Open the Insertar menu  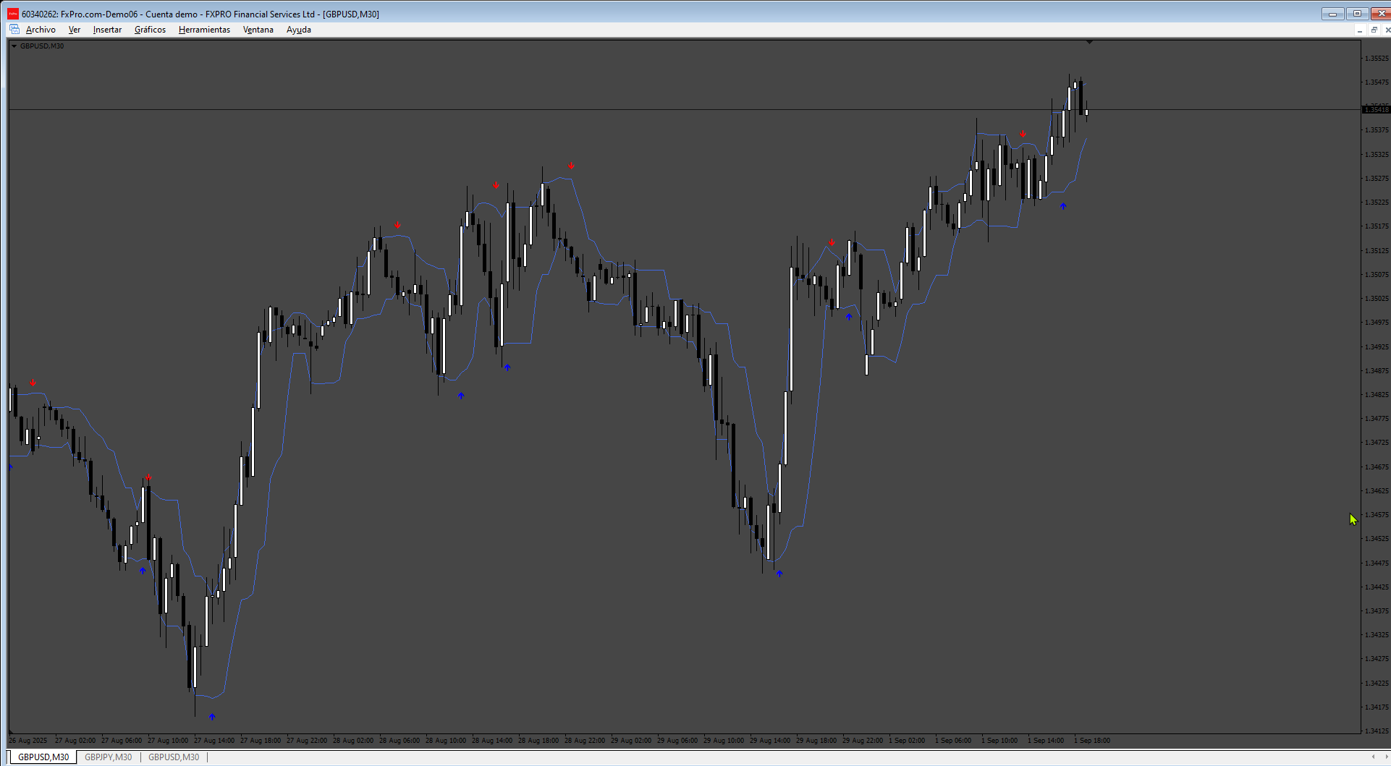tap(107, 30)
